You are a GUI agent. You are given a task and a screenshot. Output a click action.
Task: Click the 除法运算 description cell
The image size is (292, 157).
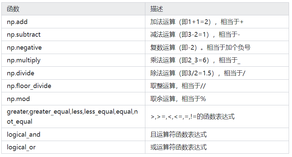(198, 73)
